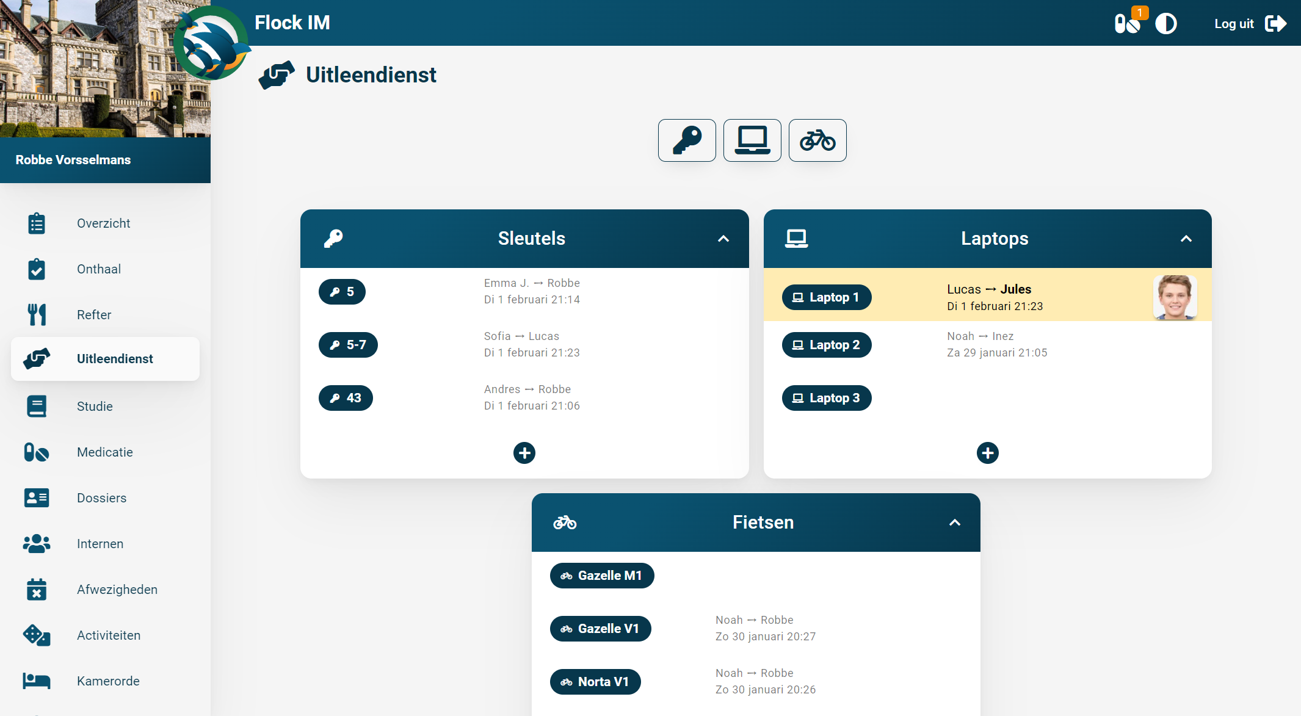Open Afwezigheden calendar icon
This screenshot has height=716, width=1301.
[37, 590]
